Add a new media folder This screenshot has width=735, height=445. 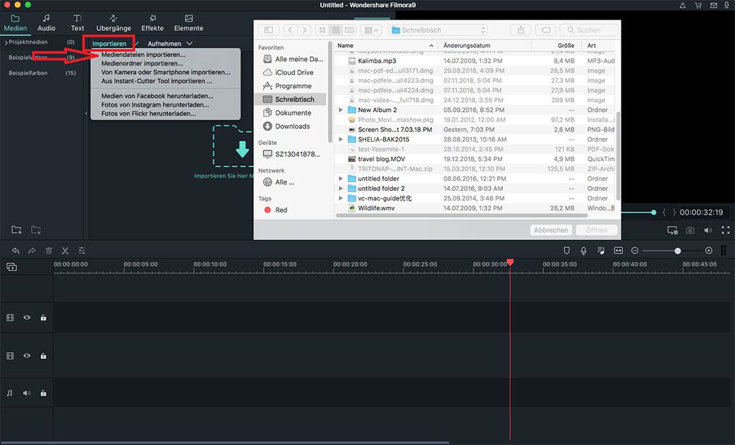(16, 230)
